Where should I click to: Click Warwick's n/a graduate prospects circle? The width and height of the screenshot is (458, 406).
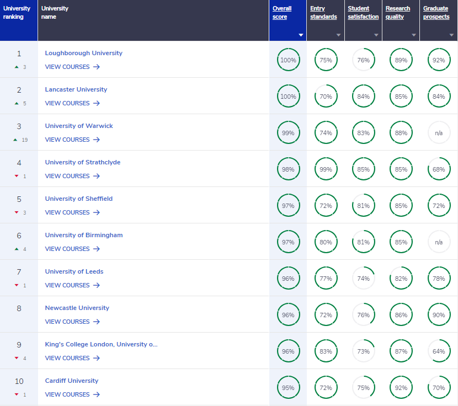coord(439,133)
